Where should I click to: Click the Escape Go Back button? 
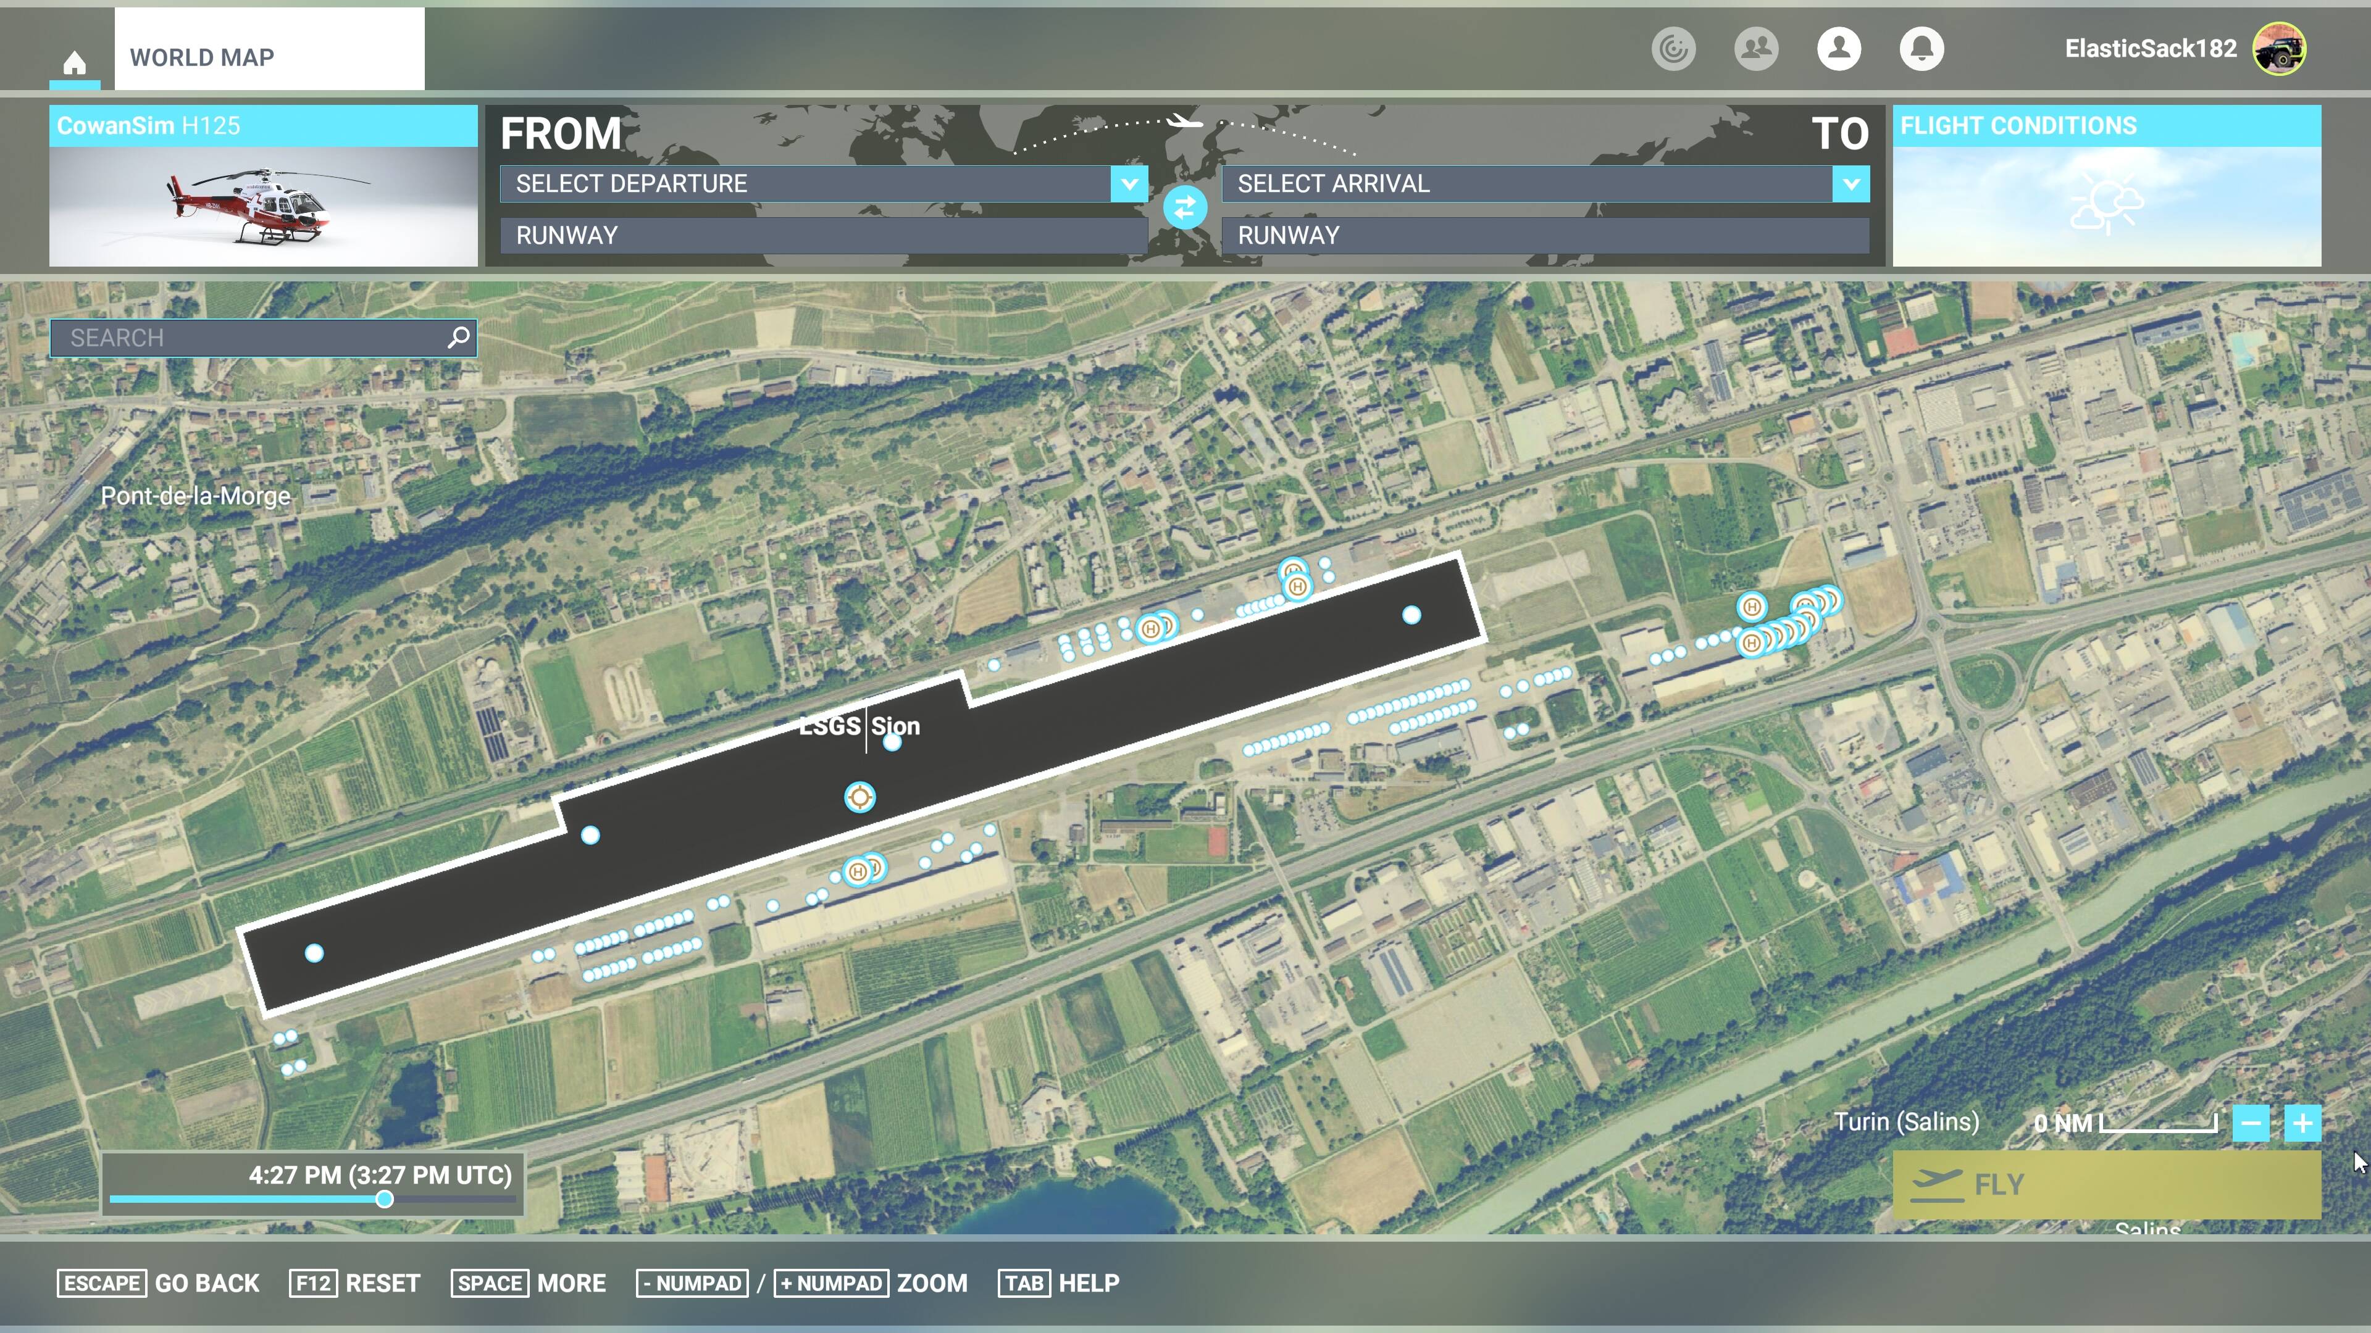(x=158, y=1284)
